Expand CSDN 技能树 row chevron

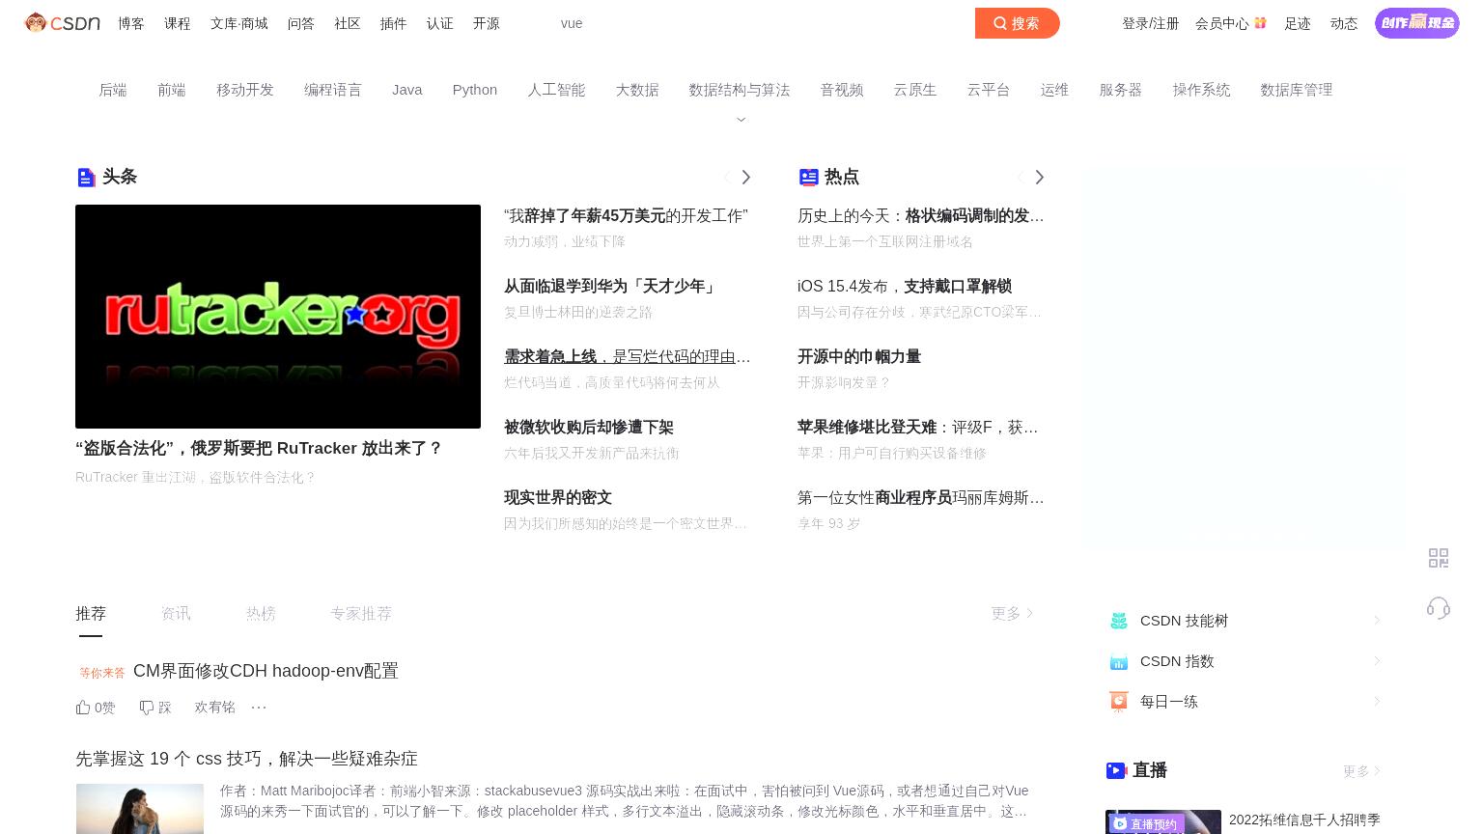pyautogui.click(x=1377, y=621)
